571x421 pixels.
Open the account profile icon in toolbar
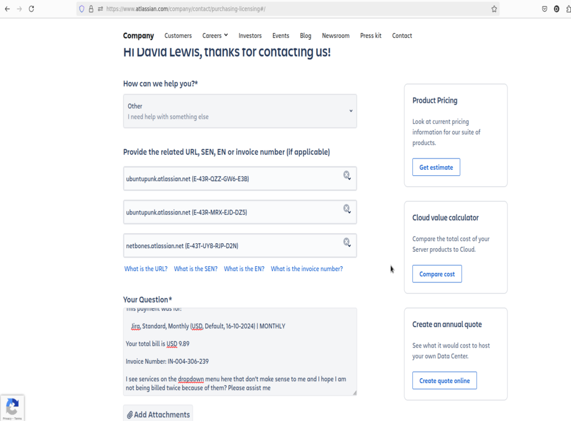pos(557,9)
